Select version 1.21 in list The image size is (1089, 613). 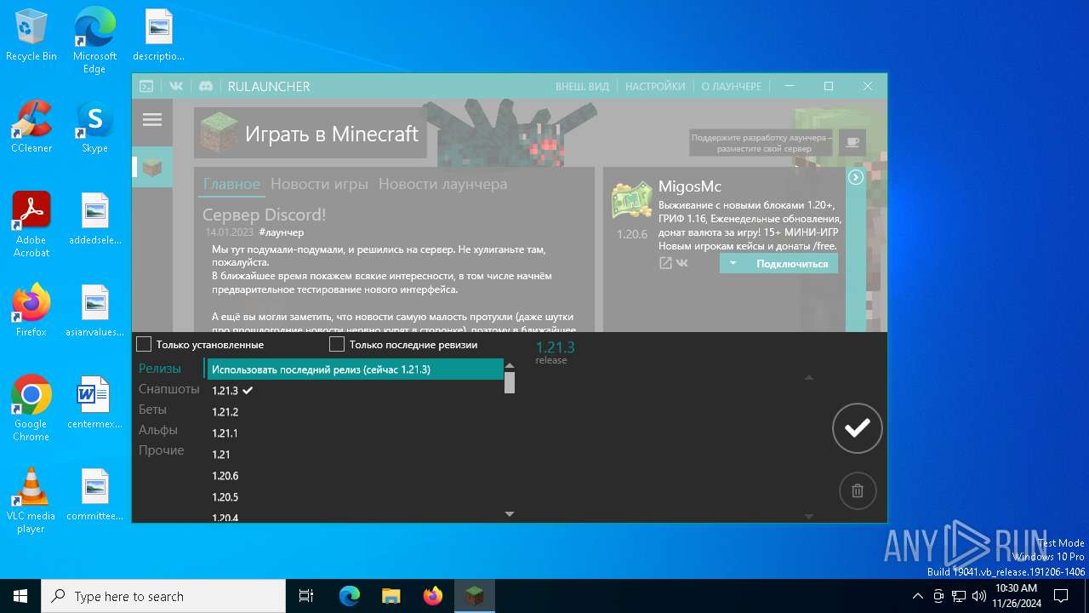356,454
